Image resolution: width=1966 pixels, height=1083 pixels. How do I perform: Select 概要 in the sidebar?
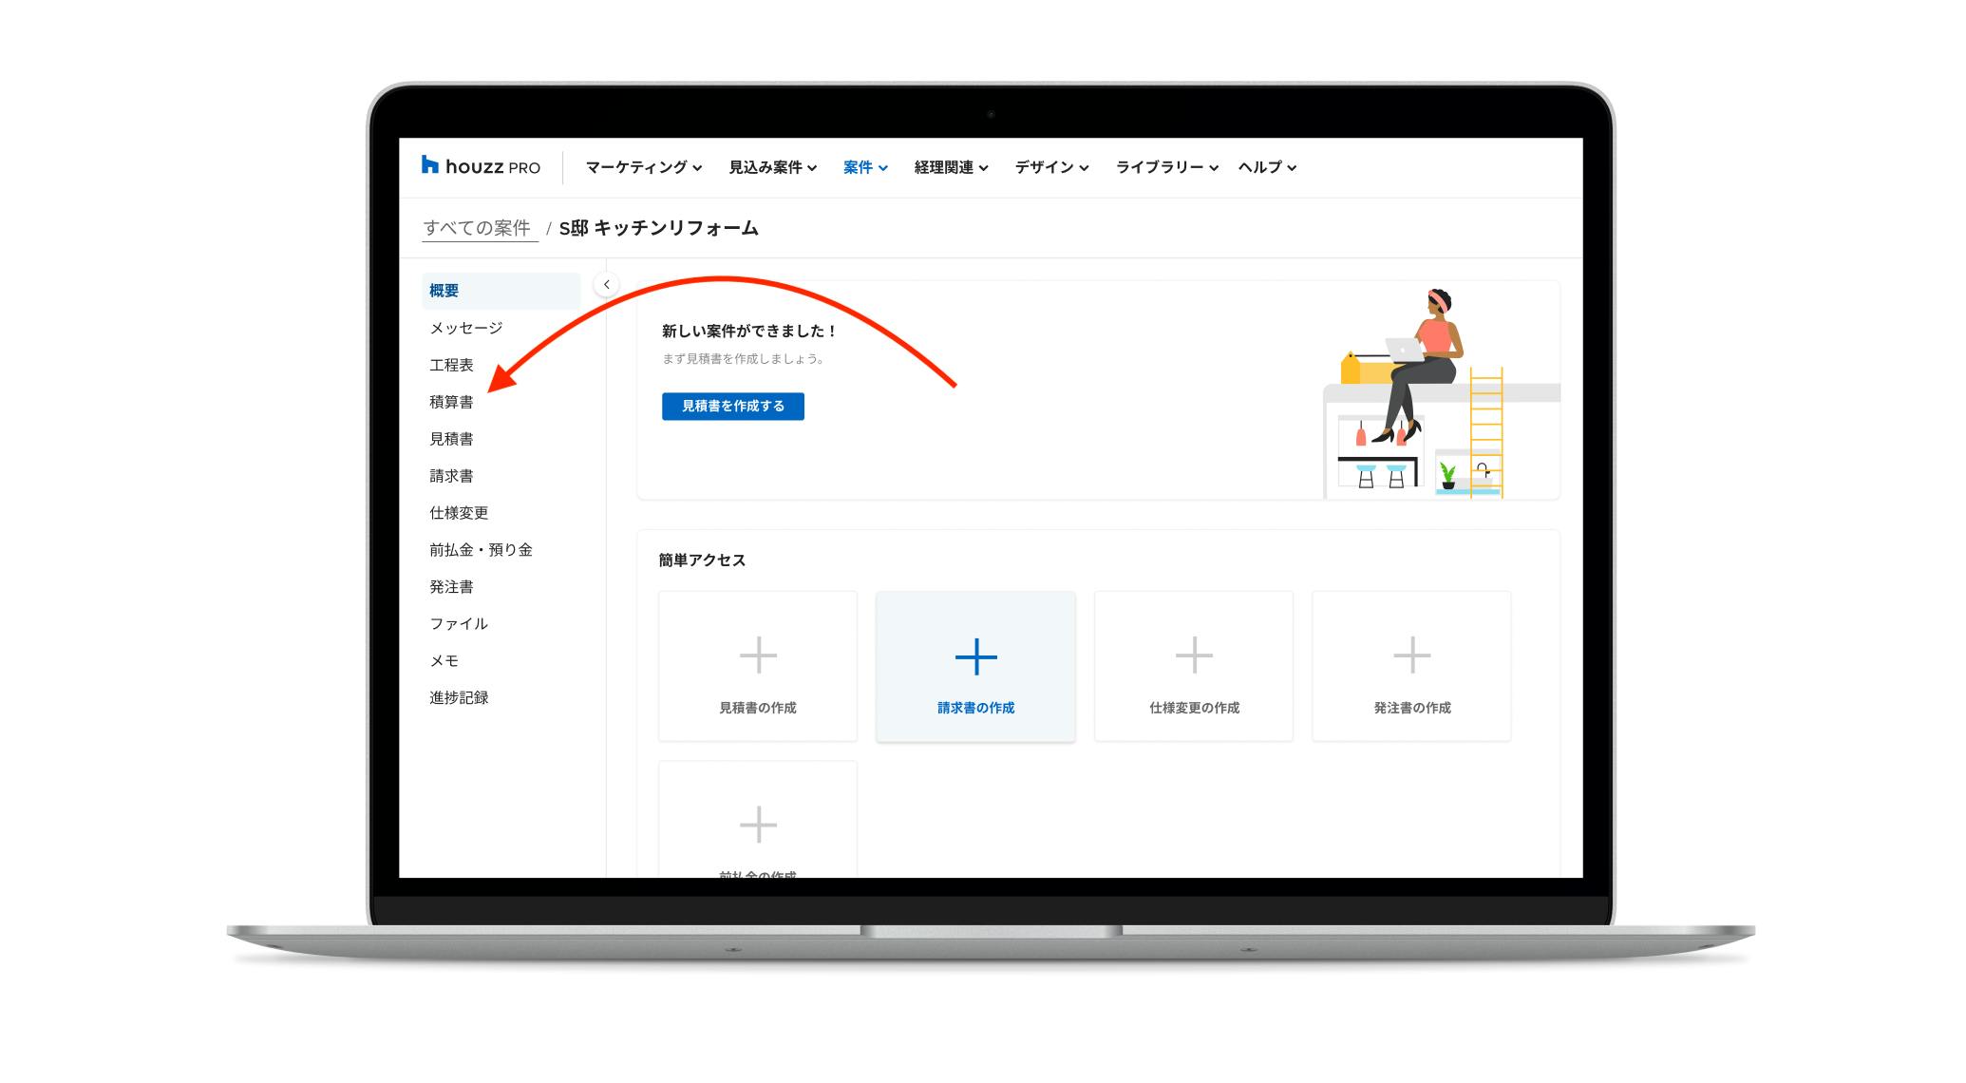[501, 291]
